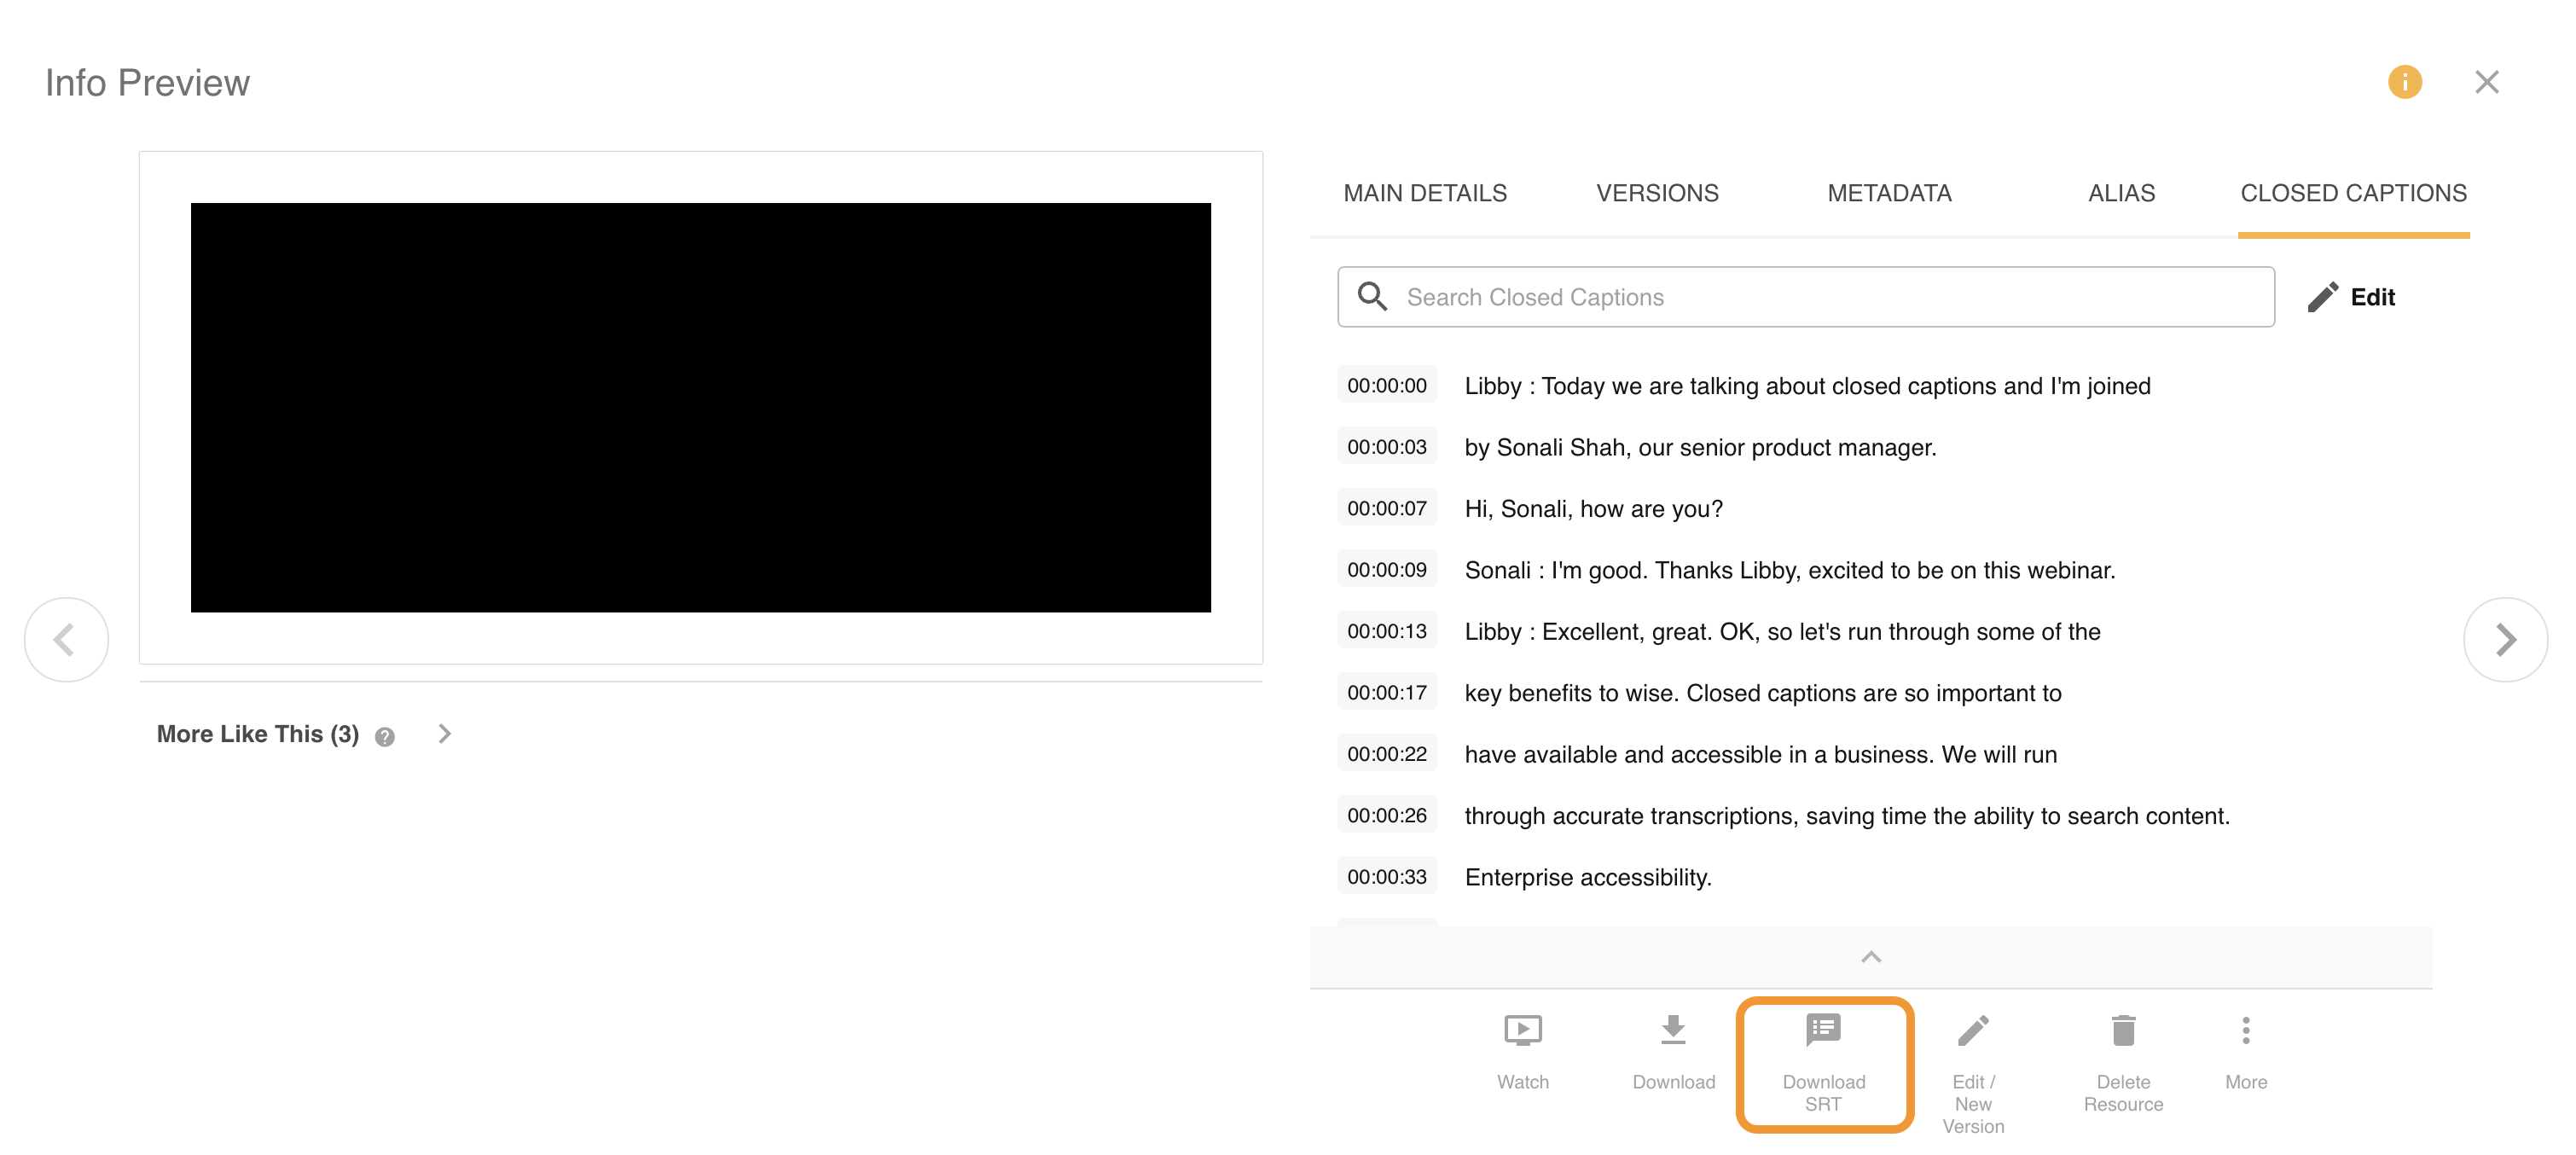Click the magnifier search icon
The height and width of the screenshot is (1155, 2576).
1372,296
